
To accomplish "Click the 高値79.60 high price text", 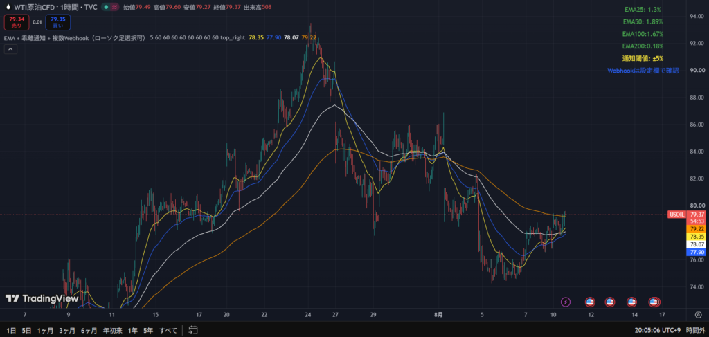I will 167,7.
